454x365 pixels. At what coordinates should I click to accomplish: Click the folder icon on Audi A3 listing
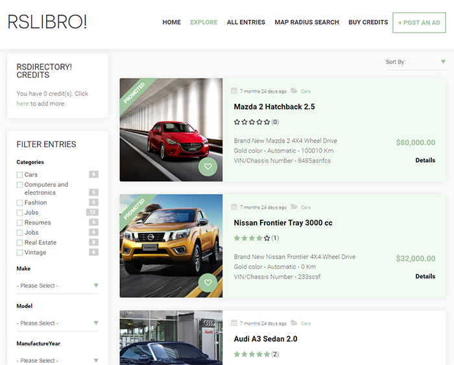pyautogui.click(x=294, y=323)
